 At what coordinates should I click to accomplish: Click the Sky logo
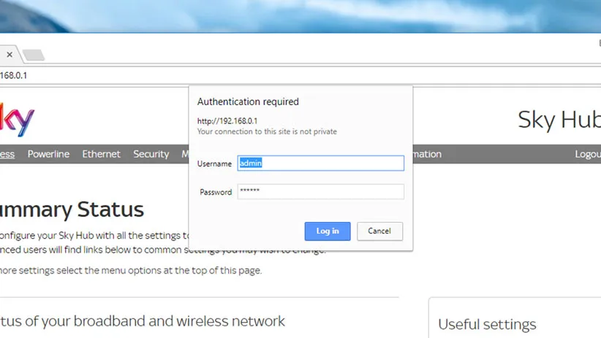tap(18, 119)
